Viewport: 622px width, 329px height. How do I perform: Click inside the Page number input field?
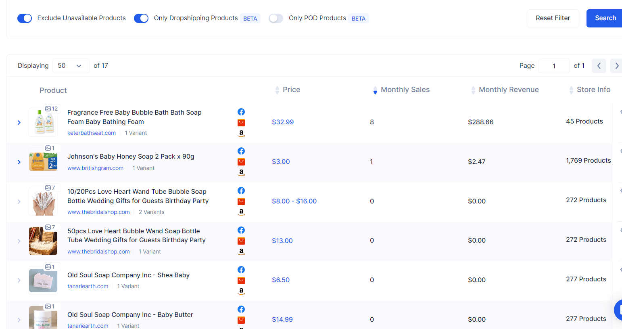pyautogui.click(x=554, y=65)
